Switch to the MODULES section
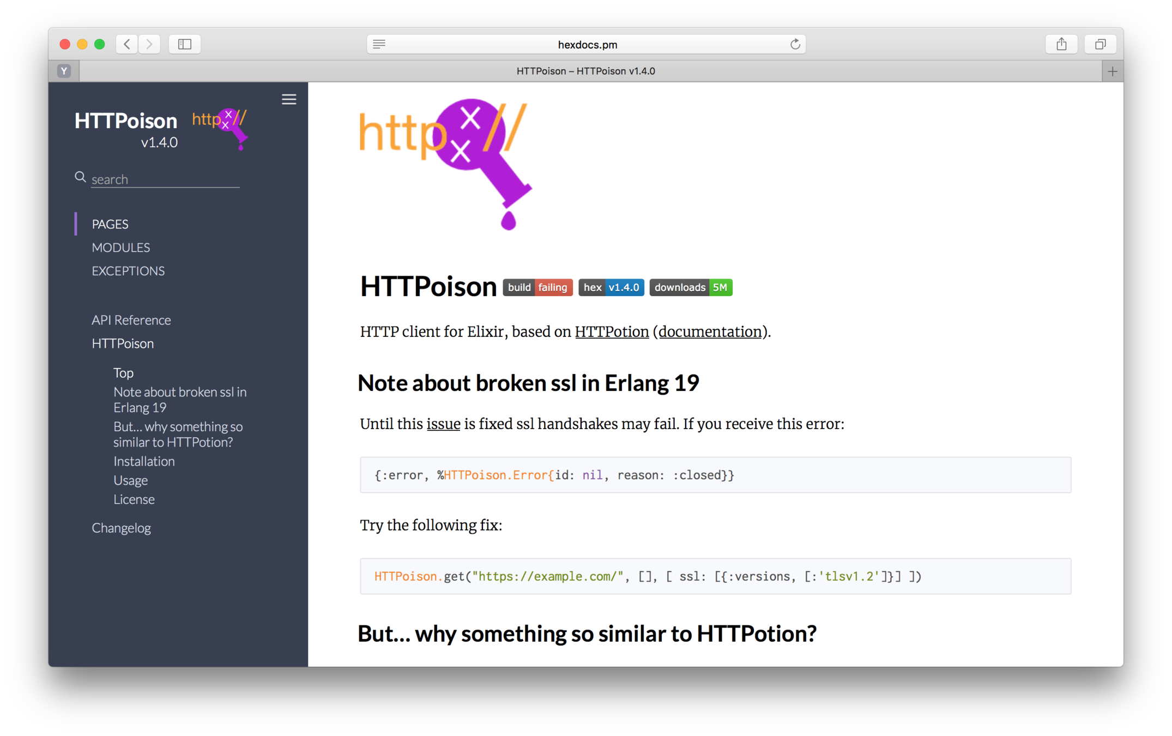This screenshot has height=736, width=1172. point(120,248)
